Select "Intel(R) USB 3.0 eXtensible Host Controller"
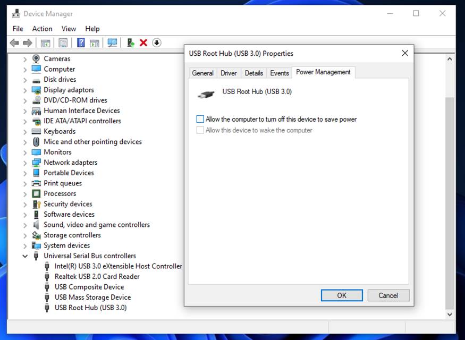 coord(119,266)
